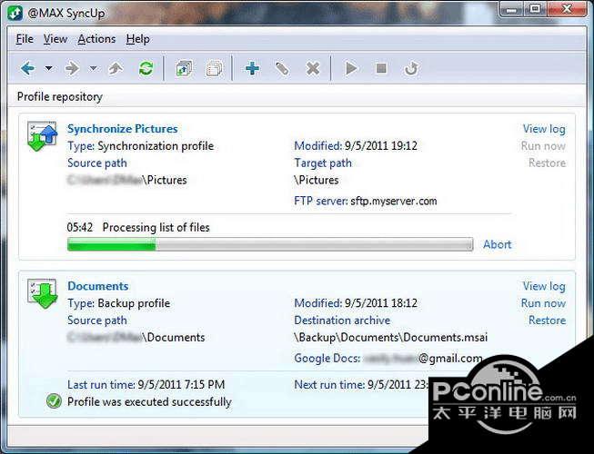Click the edit profile pencil icon
The height and width of the screenshot is (454, 594).
coord(282,68)
